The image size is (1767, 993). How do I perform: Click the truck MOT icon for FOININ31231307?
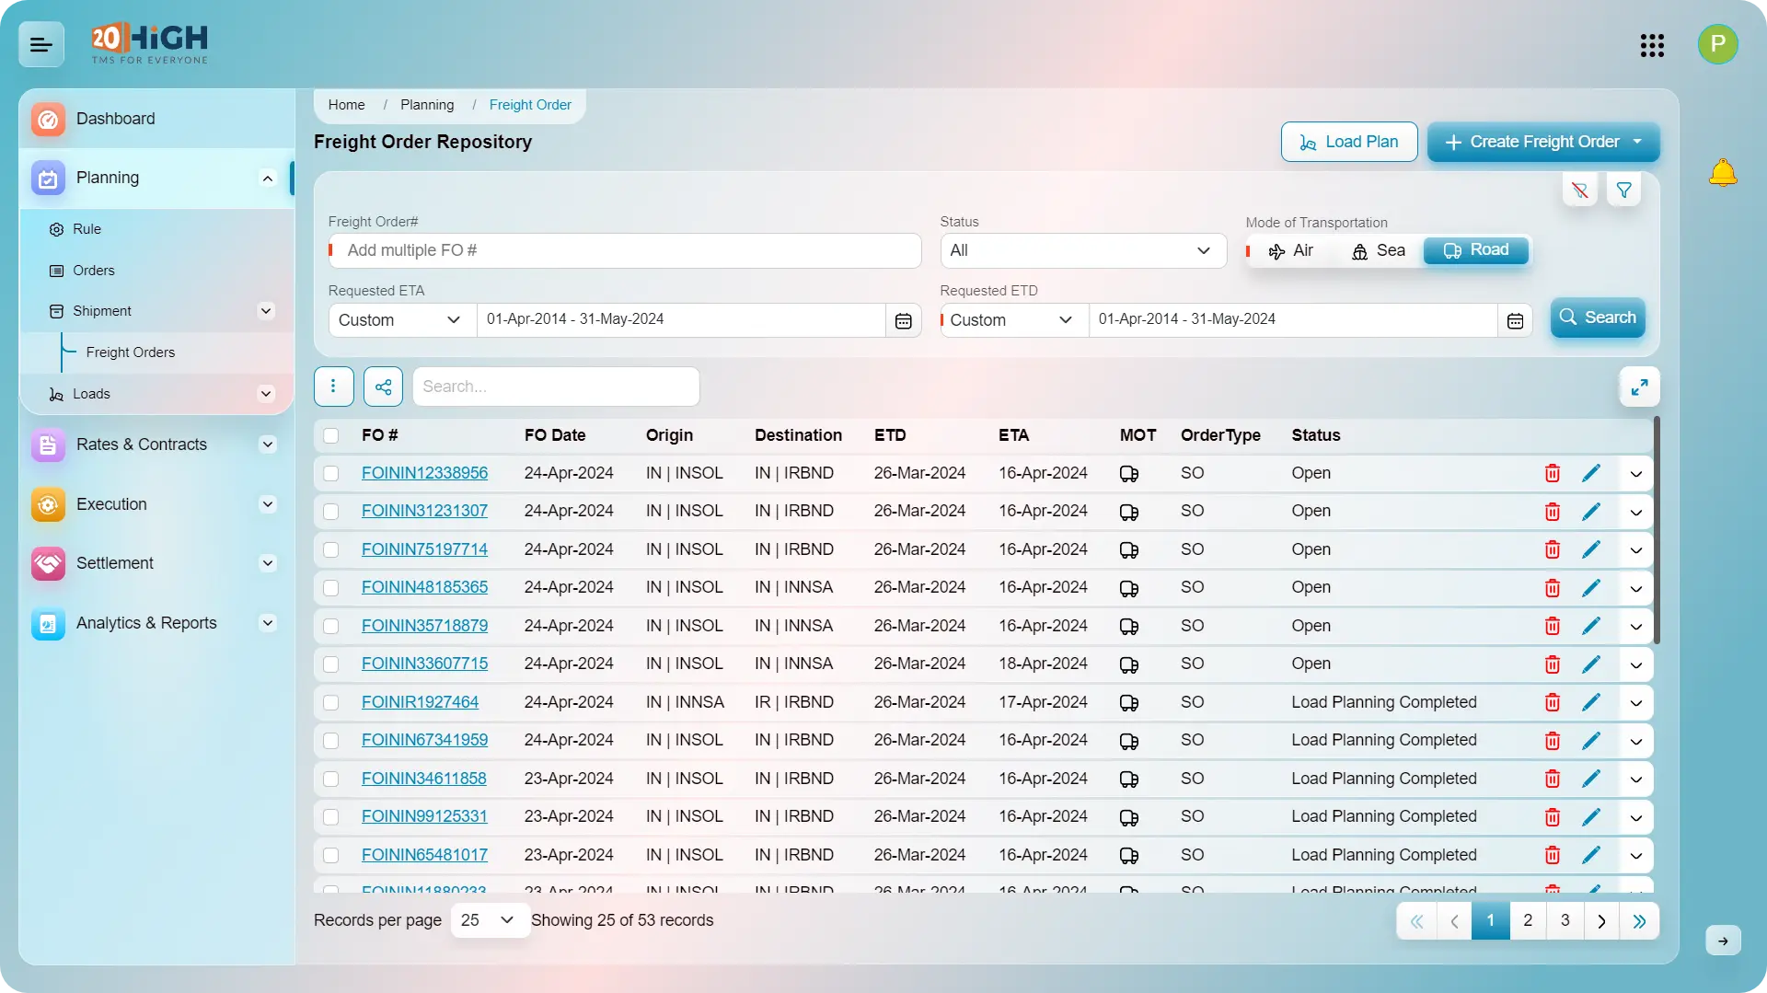(1129, 512)
